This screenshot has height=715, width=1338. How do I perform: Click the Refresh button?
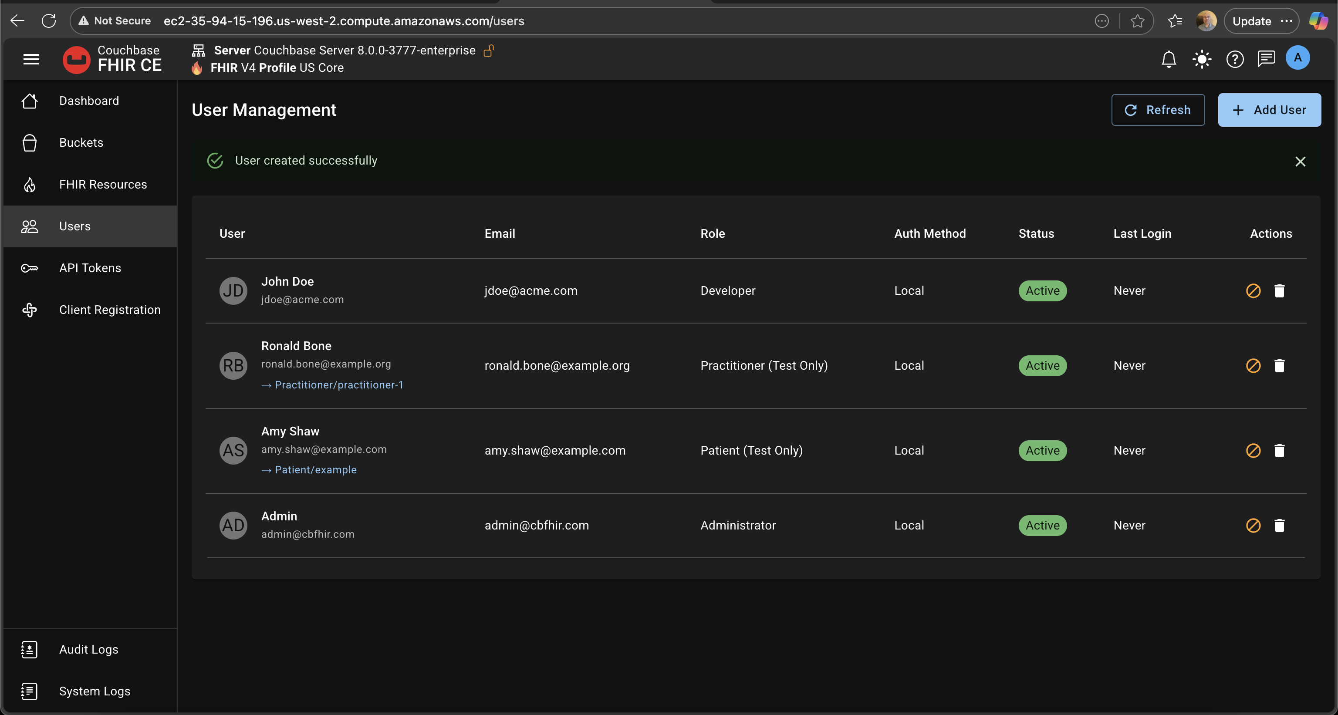tap(1157, 110)
